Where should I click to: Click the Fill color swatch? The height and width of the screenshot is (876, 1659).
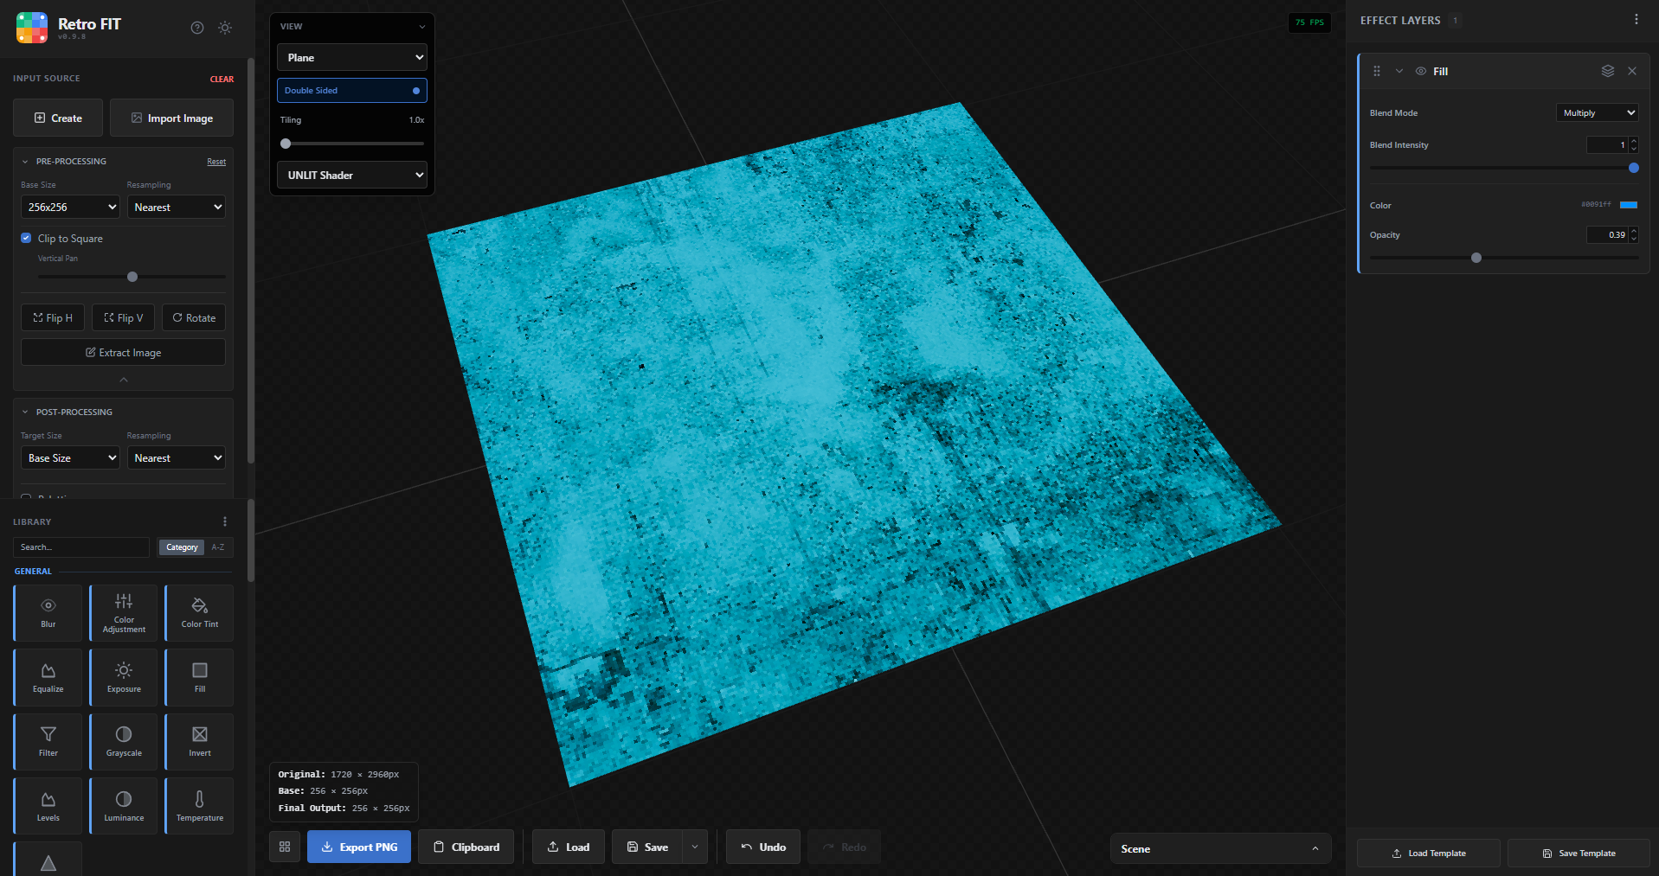pos(1629,205)
